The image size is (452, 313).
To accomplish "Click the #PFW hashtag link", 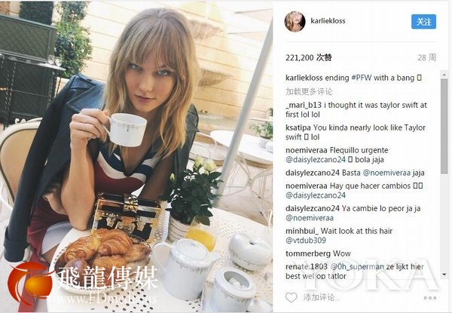I will (x=361, y=78).
